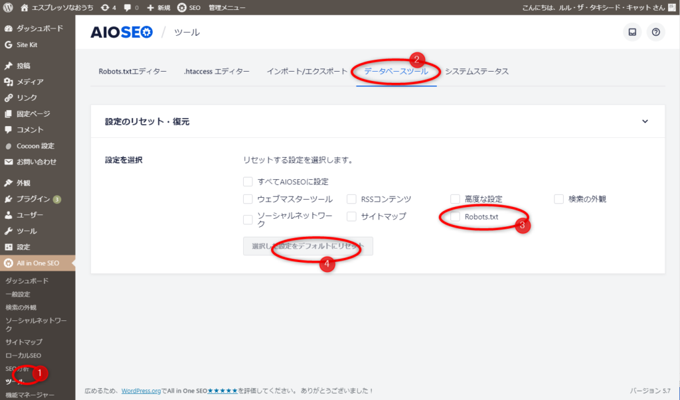Screen dimensions: 680x400
Task: Open AIOSEO submenu ダッシュボード
Action: point(27,281)
